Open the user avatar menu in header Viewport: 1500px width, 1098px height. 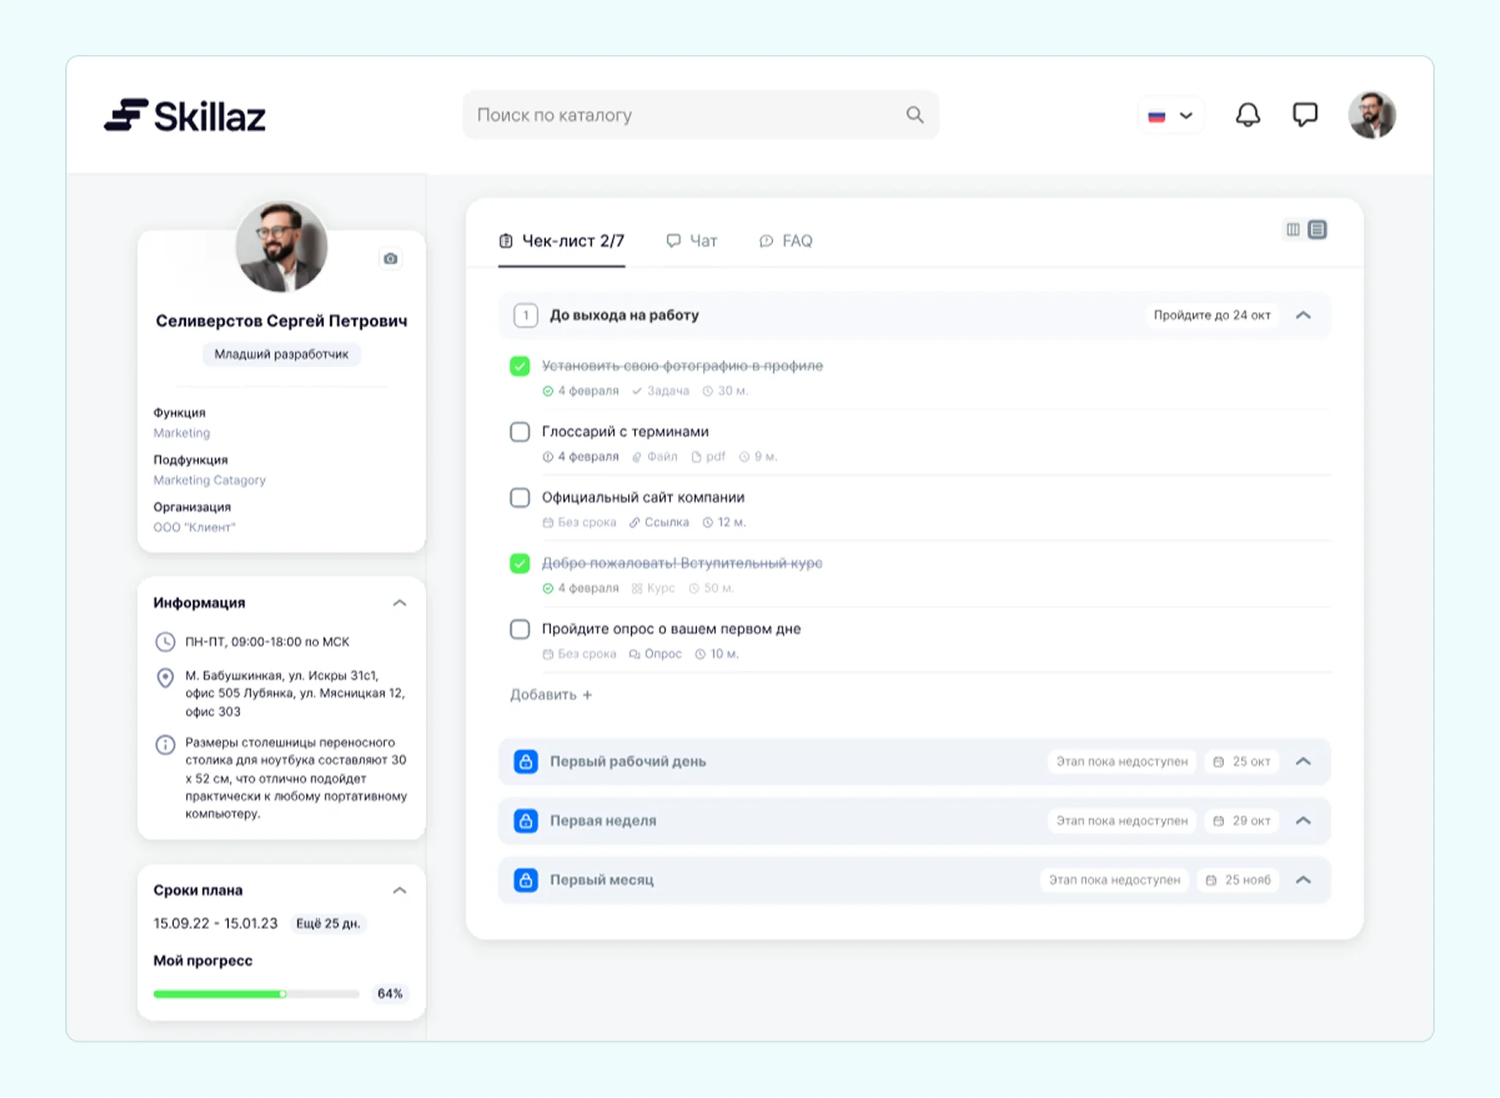pyautogui.click(x=1371, y=115)
